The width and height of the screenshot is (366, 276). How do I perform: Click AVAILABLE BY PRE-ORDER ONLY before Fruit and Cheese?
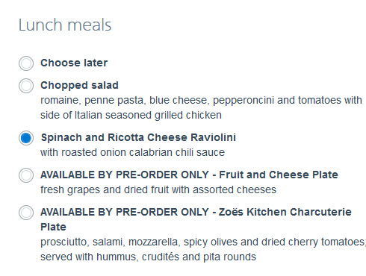(x=125, y=175)
